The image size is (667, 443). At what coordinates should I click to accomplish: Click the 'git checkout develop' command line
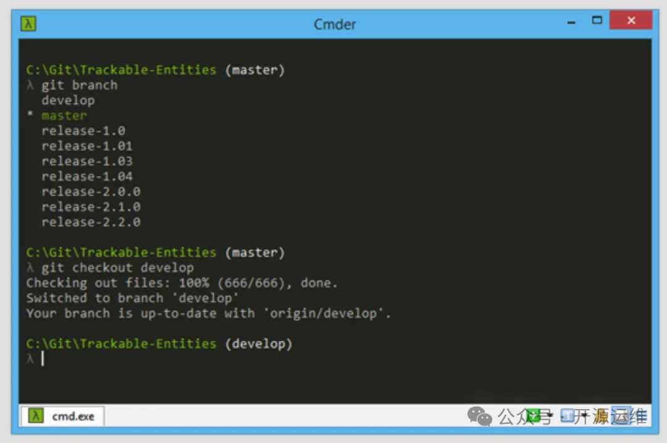click(x=117, y=268)
